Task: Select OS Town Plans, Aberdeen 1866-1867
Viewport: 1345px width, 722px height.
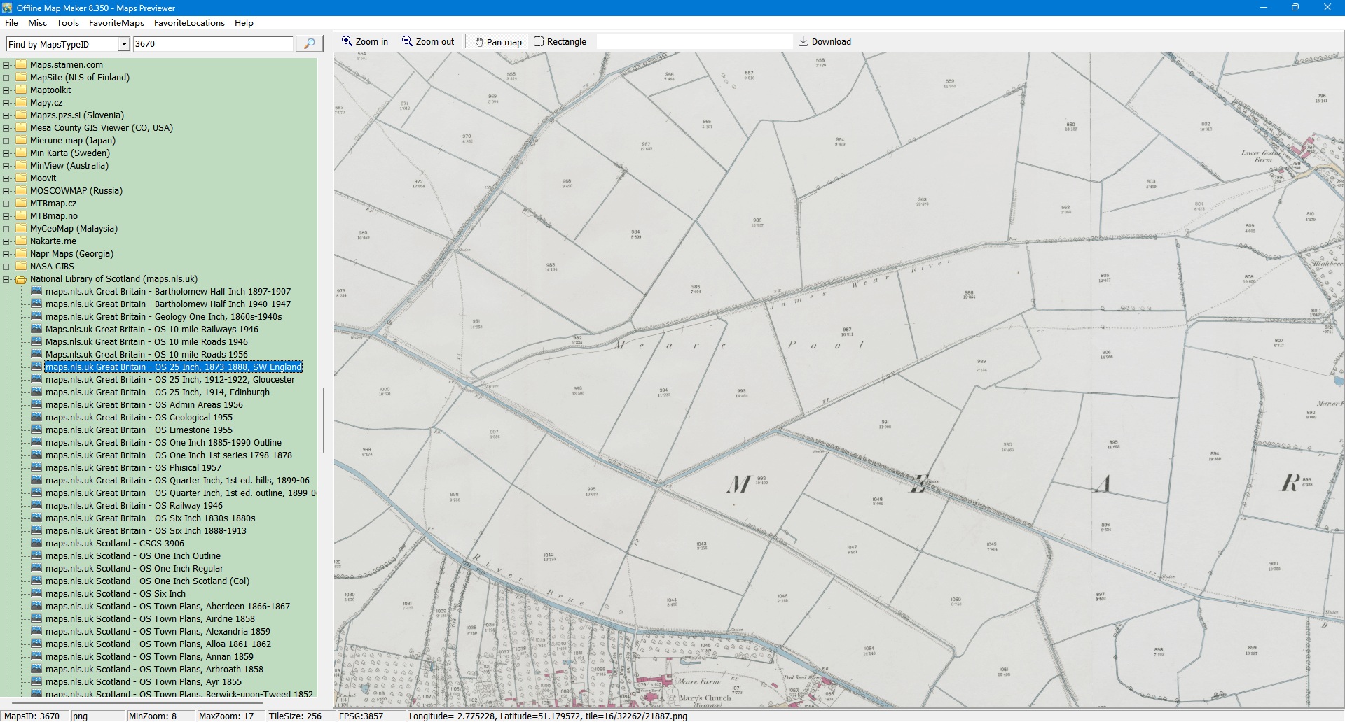Action: [167, 607]
